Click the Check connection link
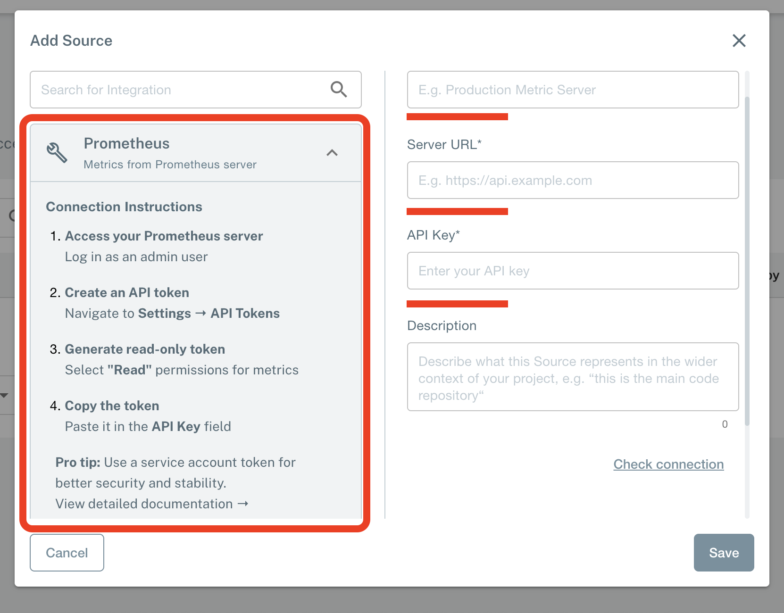Viewport: 784px width, 613px height. (x=668, y=464)
